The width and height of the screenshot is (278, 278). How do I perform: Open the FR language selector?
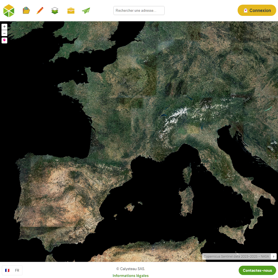point(12,270)
